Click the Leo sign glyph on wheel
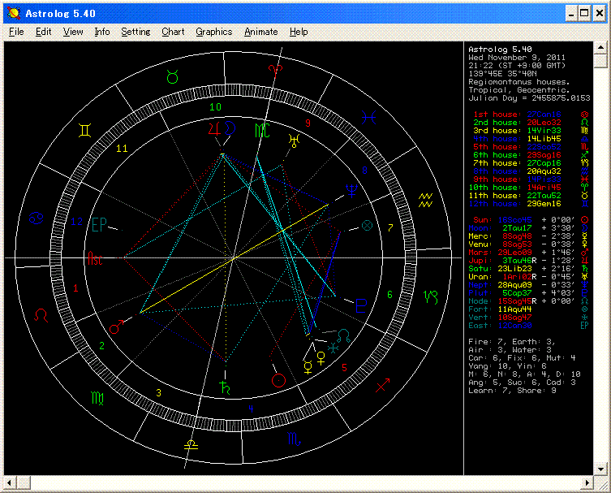The height and width of the screenshot is (493, 611). point(41,315)
